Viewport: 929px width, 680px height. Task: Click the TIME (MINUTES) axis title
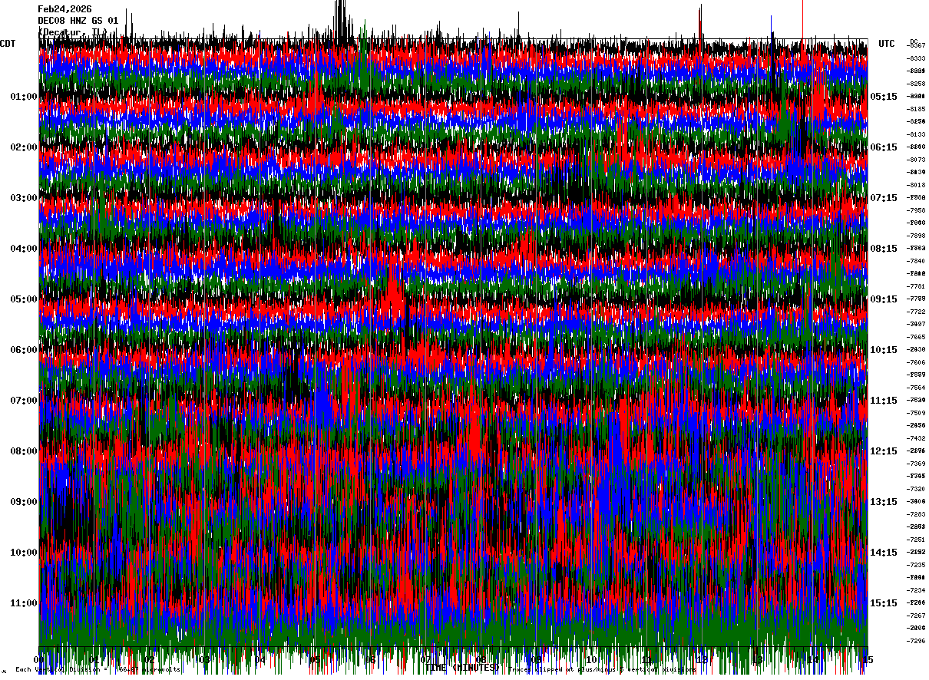click(x=461, y=668)
